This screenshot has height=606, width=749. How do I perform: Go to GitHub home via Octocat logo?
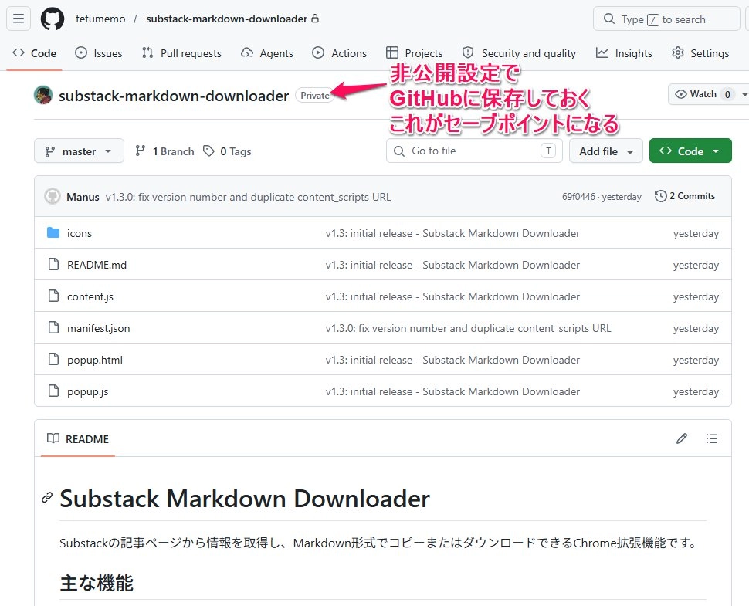tap(53, 19)
